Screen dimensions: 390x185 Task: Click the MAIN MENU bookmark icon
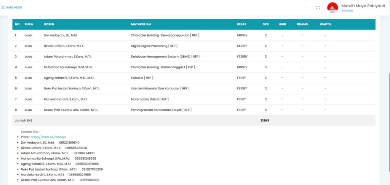click(x=3, y=8)
